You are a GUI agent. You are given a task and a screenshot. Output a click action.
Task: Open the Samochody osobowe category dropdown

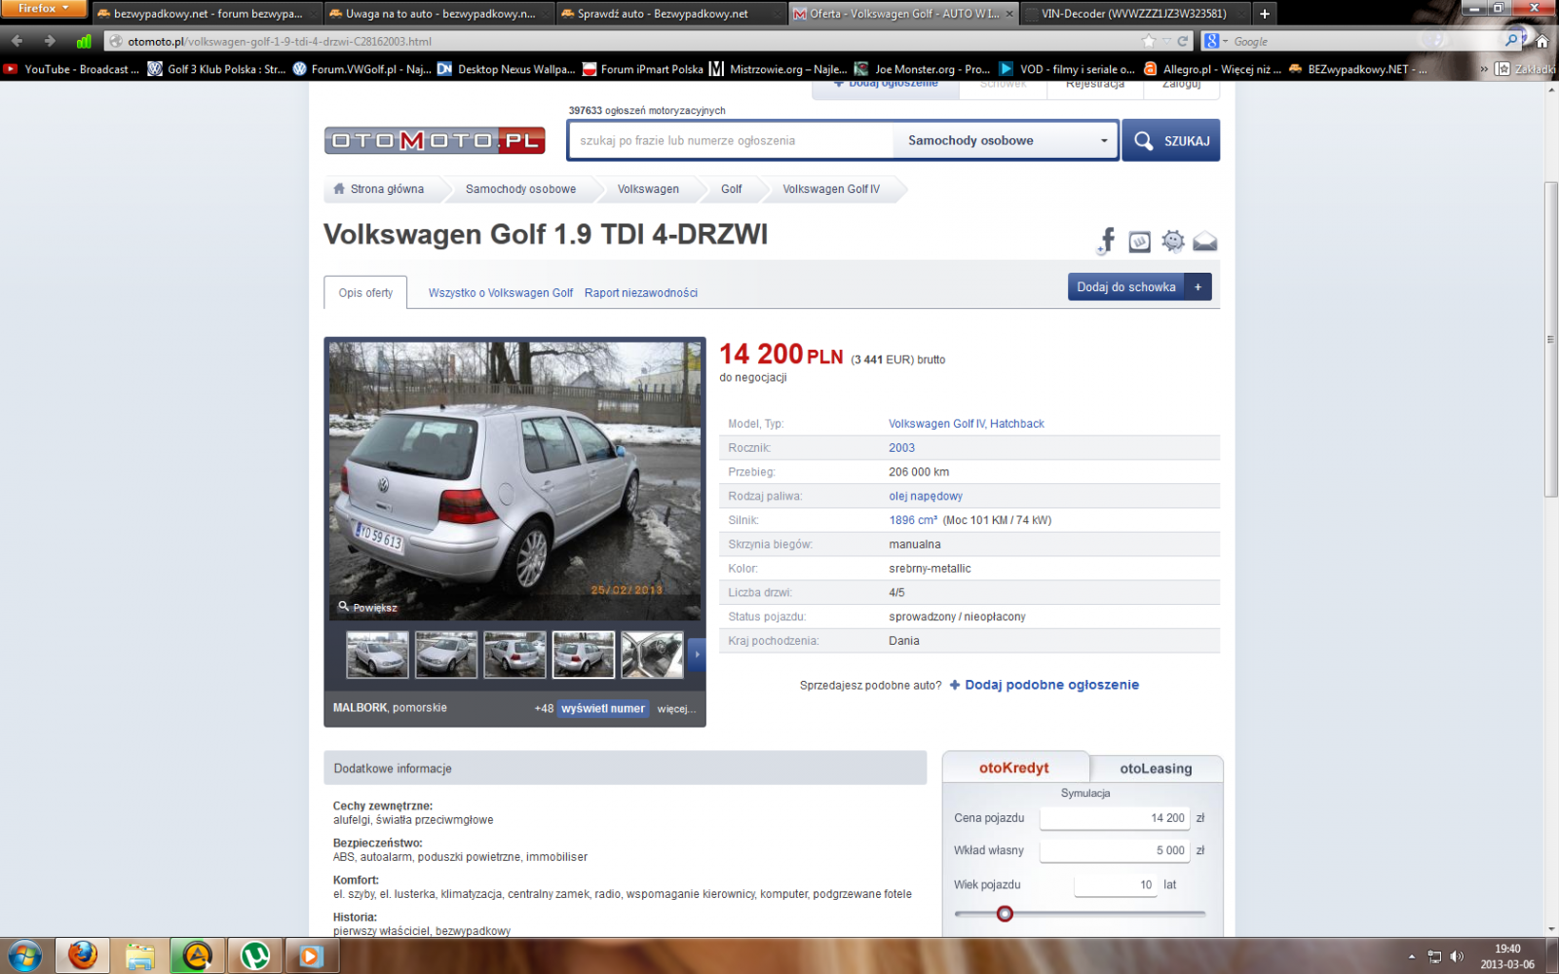click(1007, 140)
